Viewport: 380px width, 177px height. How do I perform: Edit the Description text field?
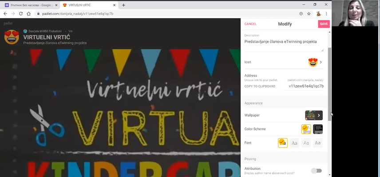(x=284, y=45)
